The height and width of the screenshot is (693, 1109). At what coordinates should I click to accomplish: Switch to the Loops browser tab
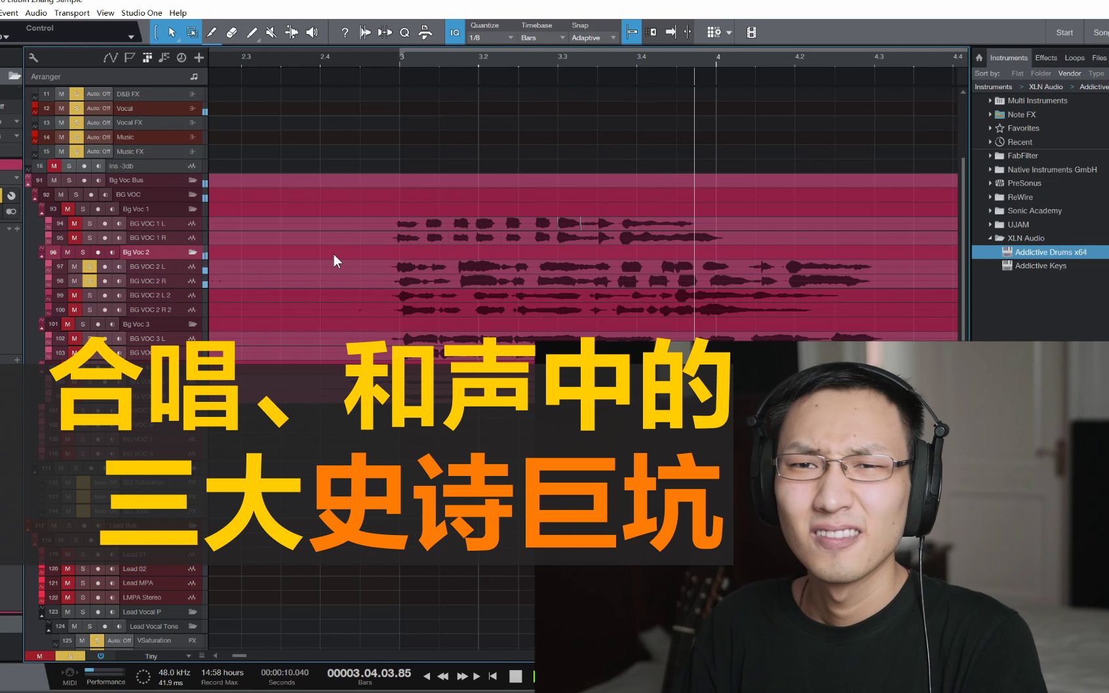click(1074, 58)
